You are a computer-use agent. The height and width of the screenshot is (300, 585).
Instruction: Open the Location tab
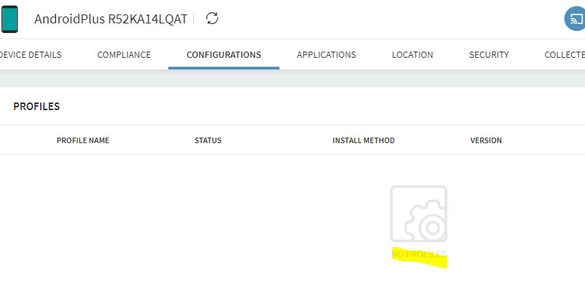coord(412,55)
